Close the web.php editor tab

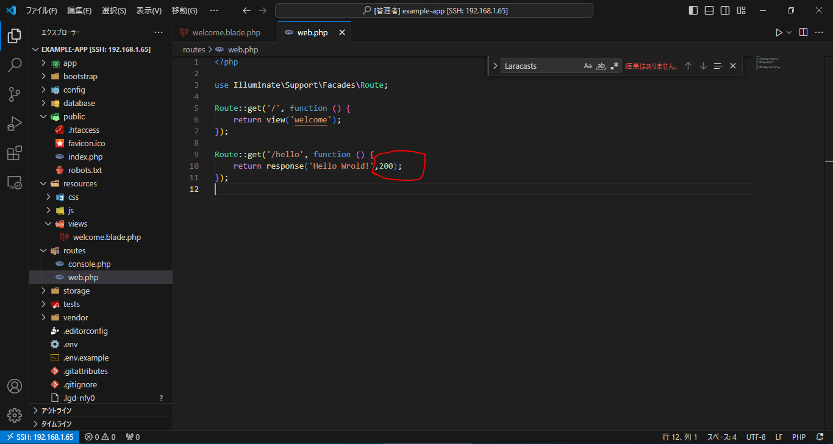click(x=342, y=32)
